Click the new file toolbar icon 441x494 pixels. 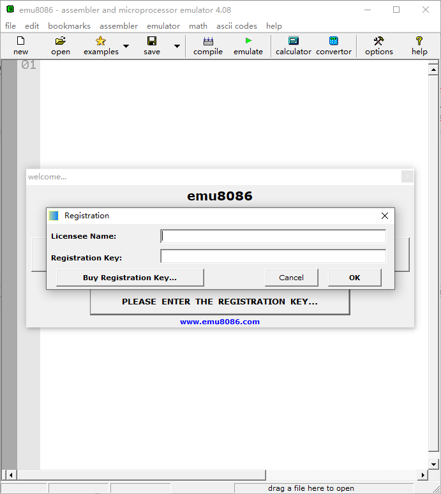(x=21, y=41)
